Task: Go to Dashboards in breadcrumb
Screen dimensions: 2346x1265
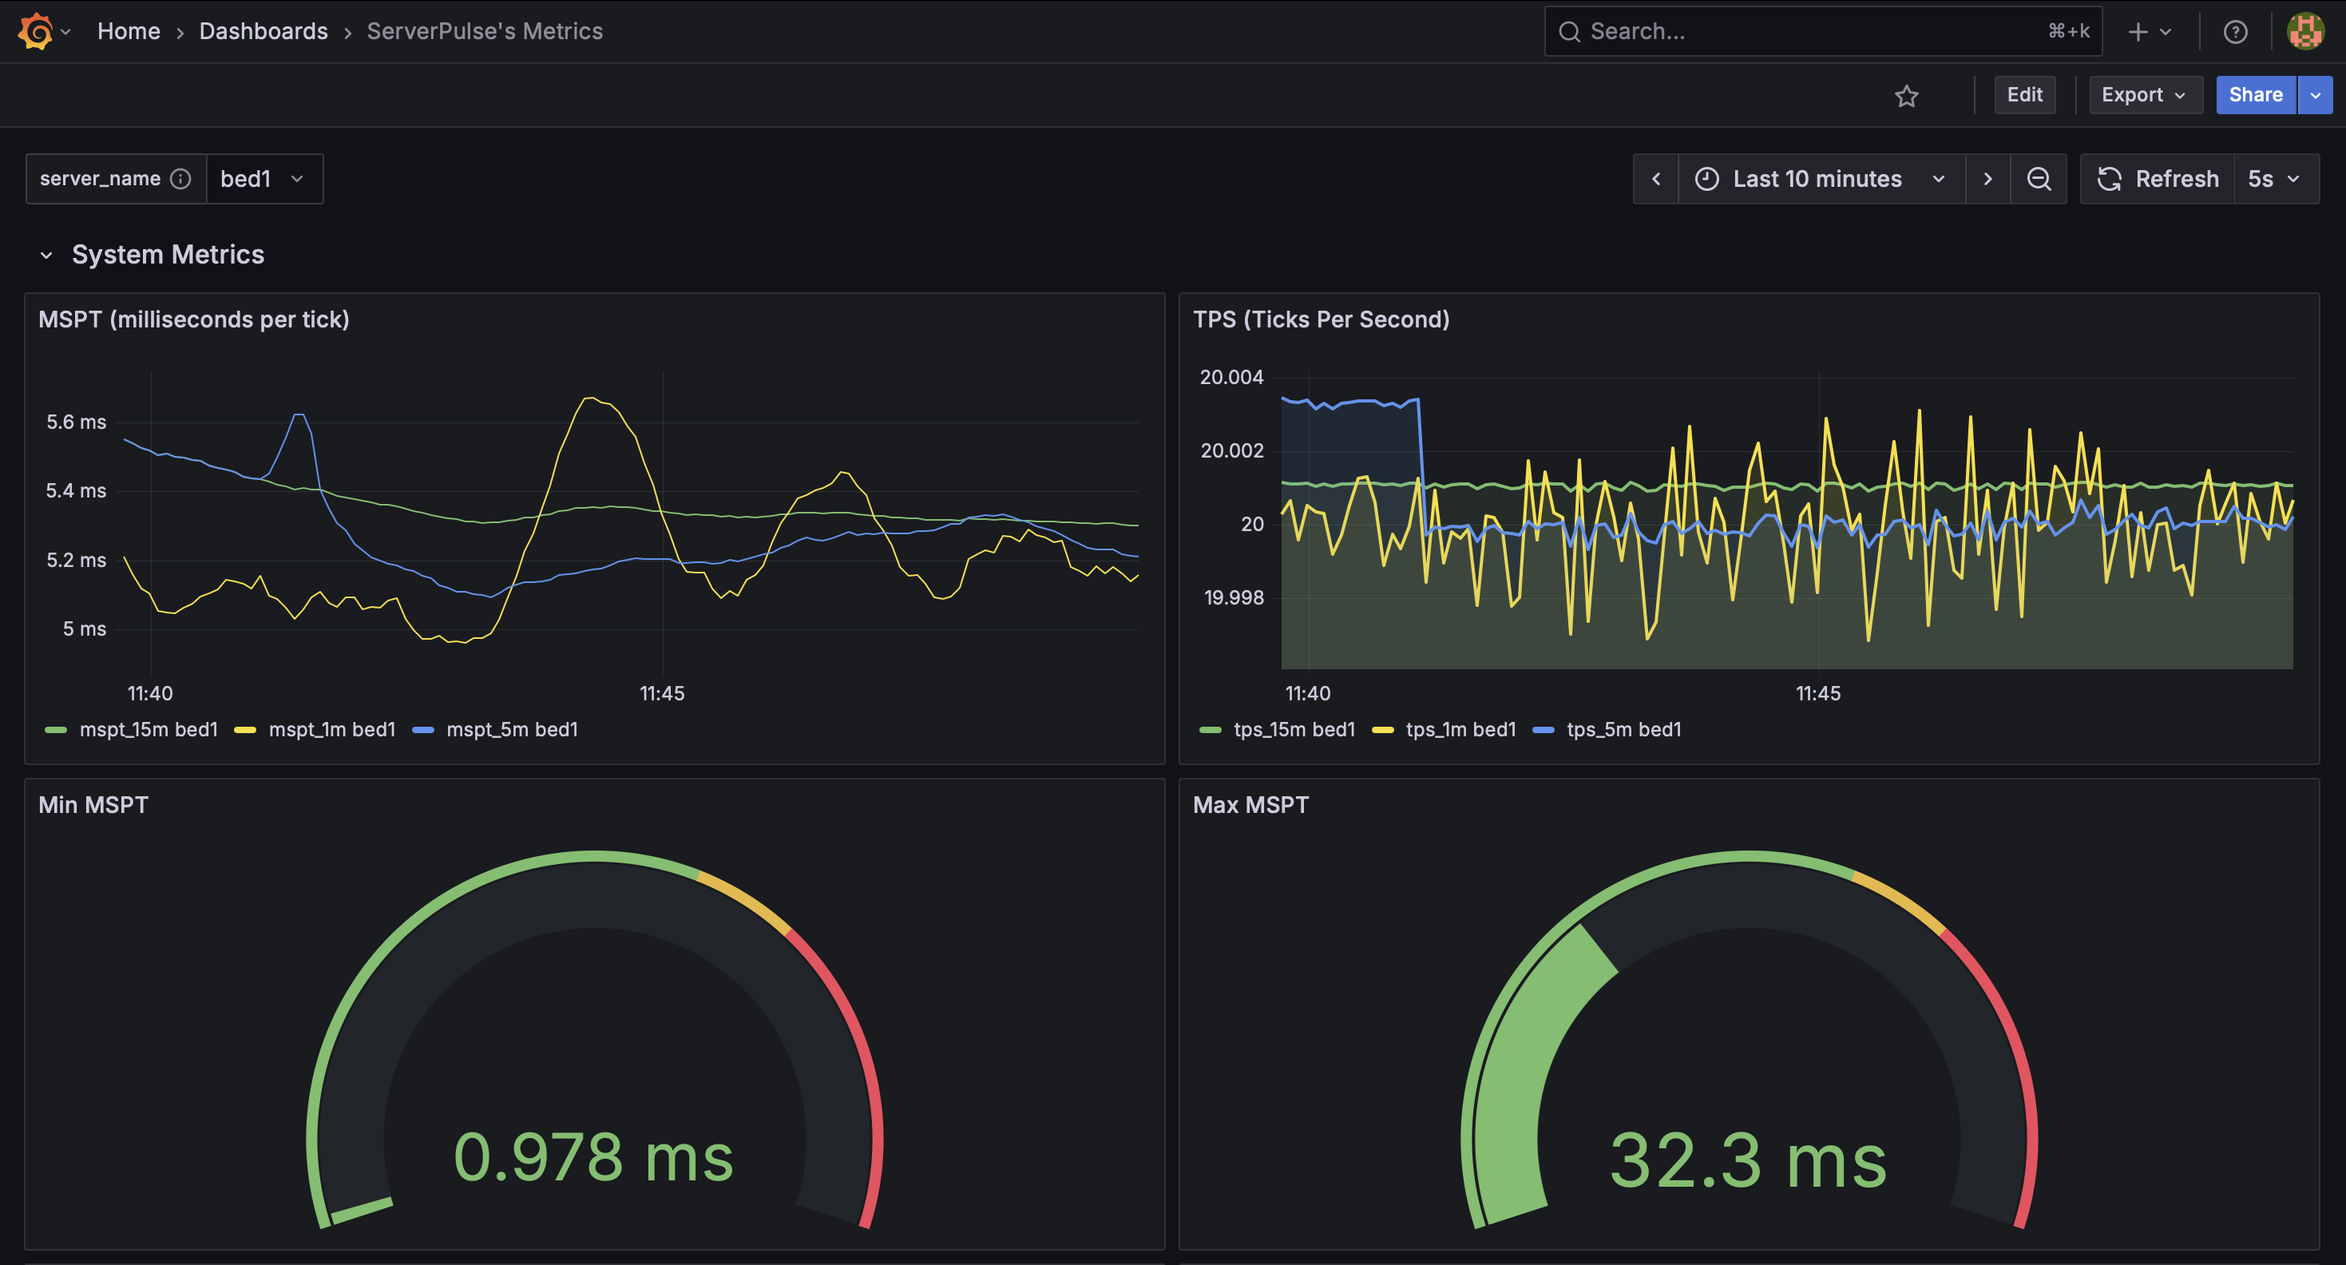Action: 264,31
